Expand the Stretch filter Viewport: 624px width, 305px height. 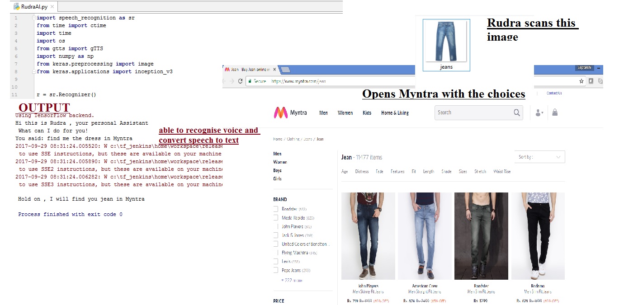[x=480, y=172]
